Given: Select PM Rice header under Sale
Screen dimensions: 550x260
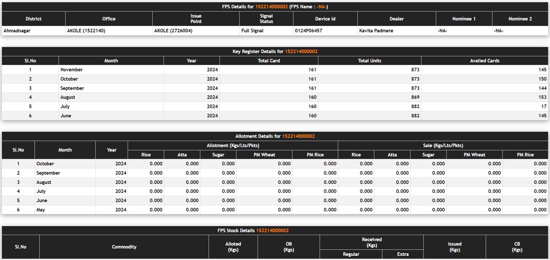Looking at the screenshot, I should tap(525, 155).
